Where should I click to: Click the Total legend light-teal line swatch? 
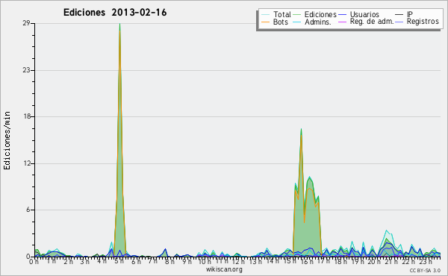point(265,15)
